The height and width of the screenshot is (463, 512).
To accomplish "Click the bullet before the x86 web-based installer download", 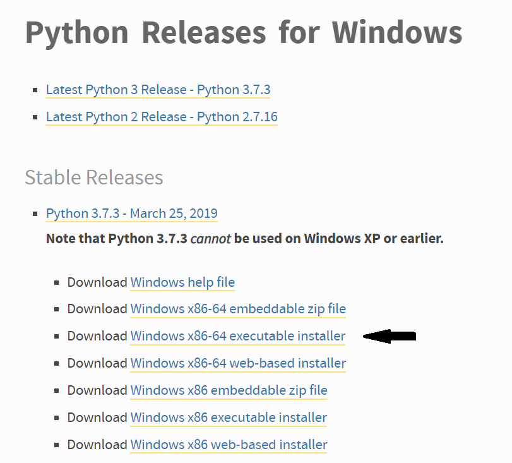I will point(57,445).
